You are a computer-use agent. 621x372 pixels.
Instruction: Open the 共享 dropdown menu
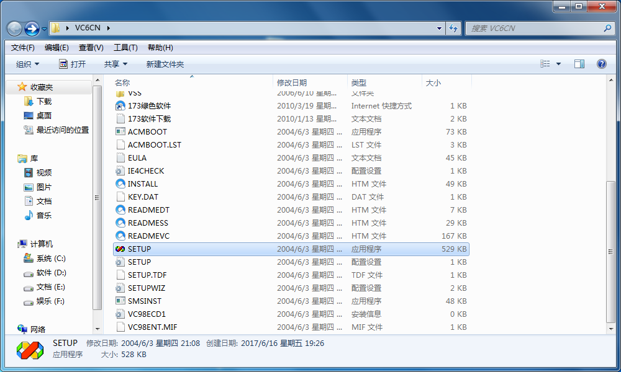click(x=116, y=64)
